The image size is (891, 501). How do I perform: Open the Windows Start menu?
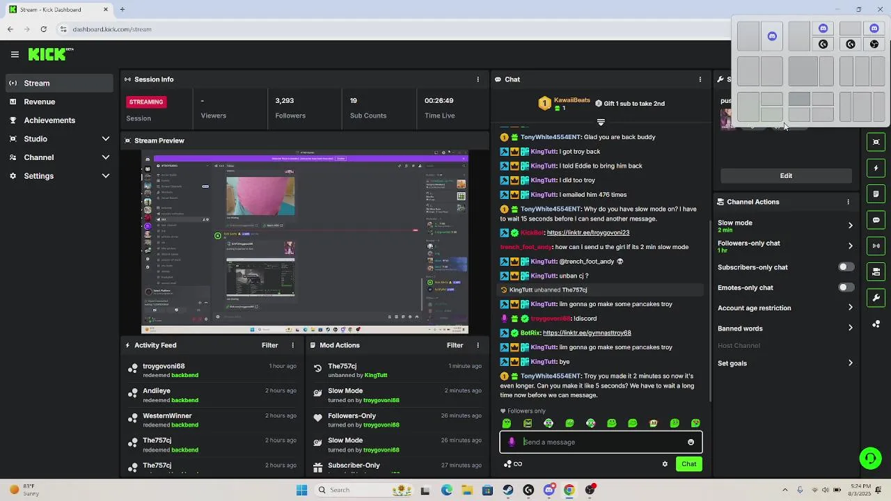pyautogui.click(x=301, y=490)
